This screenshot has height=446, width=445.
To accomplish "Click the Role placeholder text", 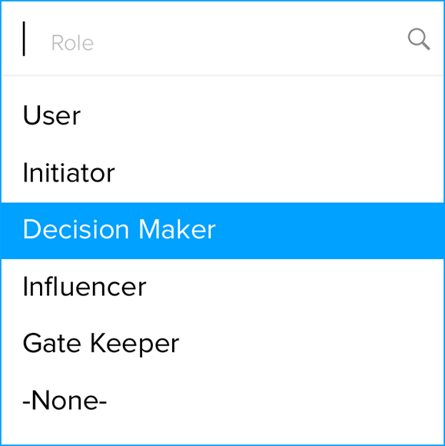I will 72,43.
